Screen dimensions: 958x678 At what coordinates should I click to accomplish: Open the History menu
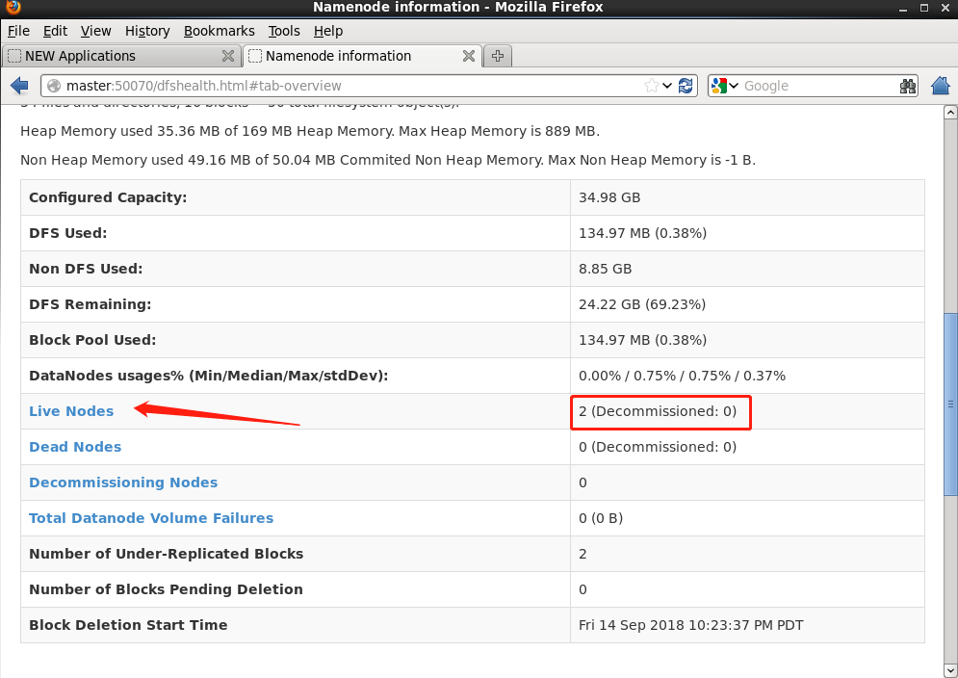coord(147,31)
